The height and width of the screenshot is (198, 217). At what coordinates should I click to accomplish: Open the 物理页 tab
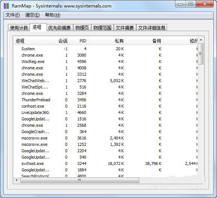point(82,28)
